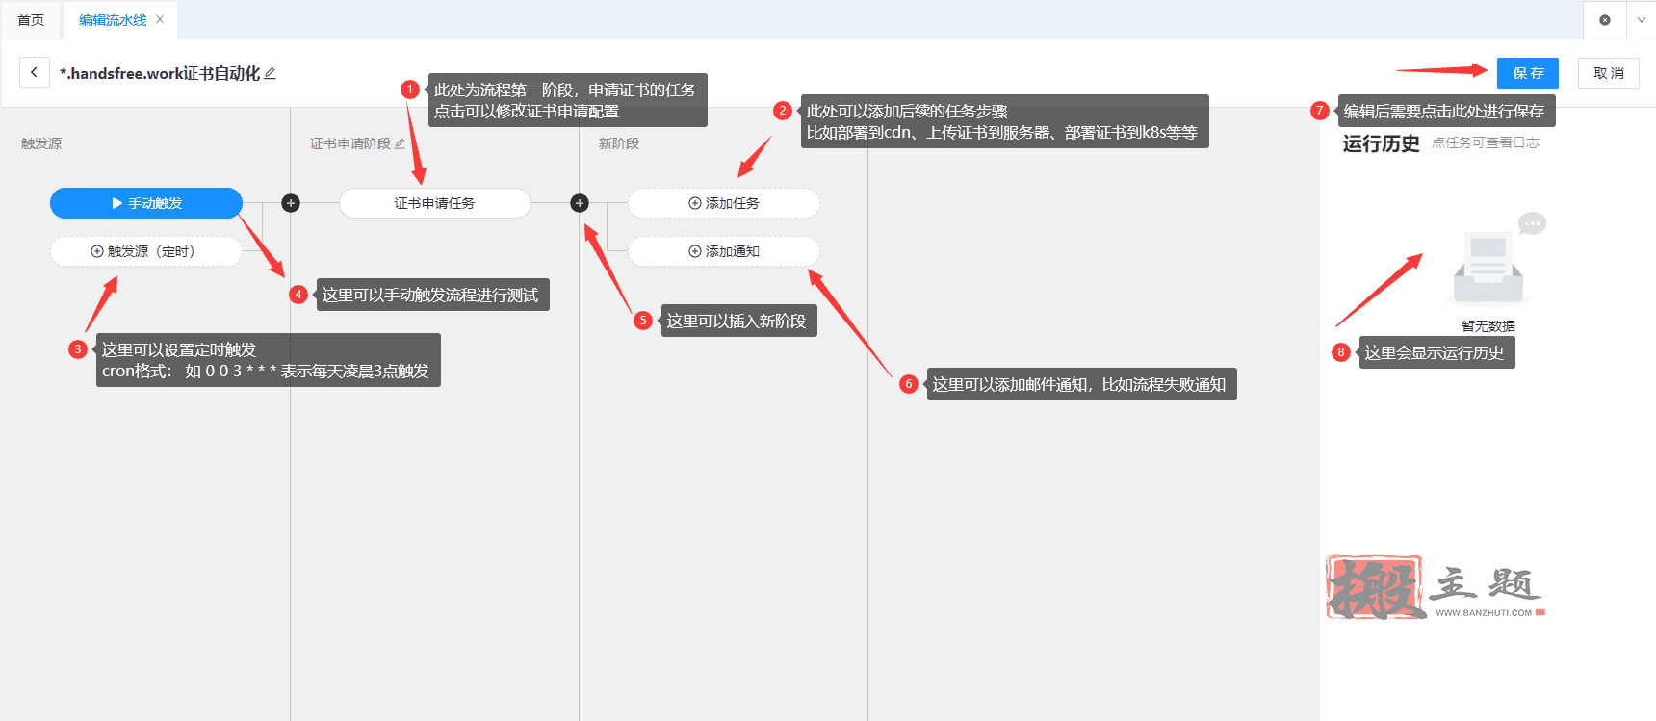The image size is (1656, 721).
Task: Click the 保存 button
Action: (x=1528, y=73)
